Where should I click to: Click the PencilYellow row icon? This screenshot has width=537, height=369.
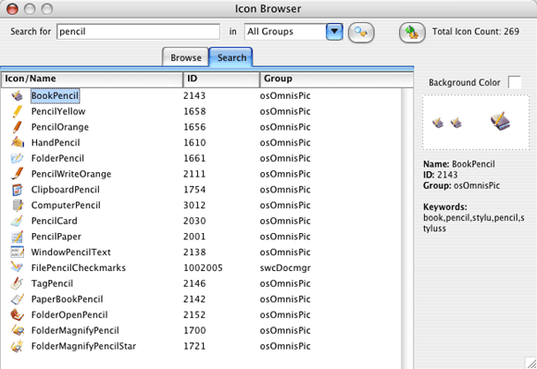point(17,112)
